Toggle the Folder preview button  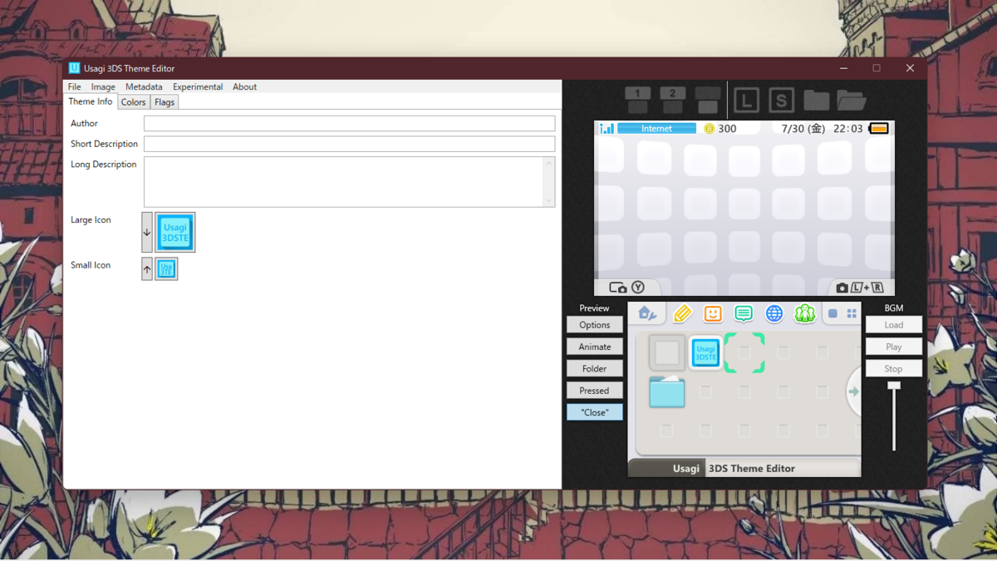point(595,368)
